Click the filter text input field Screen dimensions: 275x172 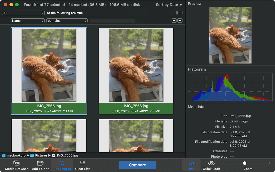coord(112,21)
